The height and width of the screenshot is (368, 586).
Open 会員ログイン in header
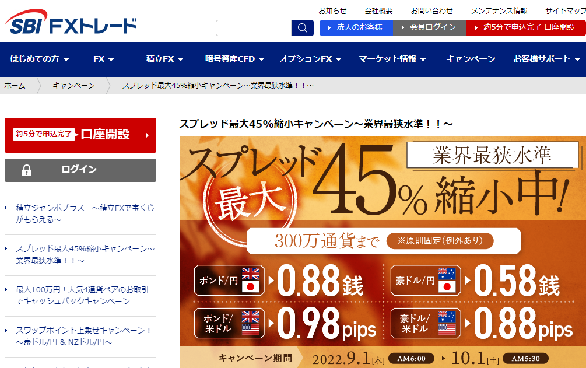click(429, 27)
